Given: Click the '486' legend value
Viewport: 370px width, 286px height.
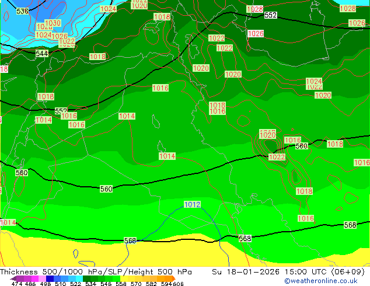Looking at the screenshot, I should pyautogui.click(x=30, y=284).
